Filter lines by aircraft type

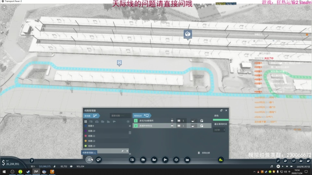(114, 122)
